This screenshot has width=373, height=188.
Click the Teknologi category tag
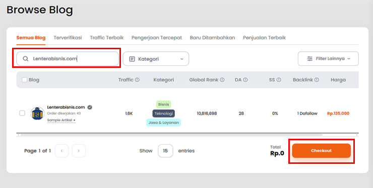coord(164,114)
